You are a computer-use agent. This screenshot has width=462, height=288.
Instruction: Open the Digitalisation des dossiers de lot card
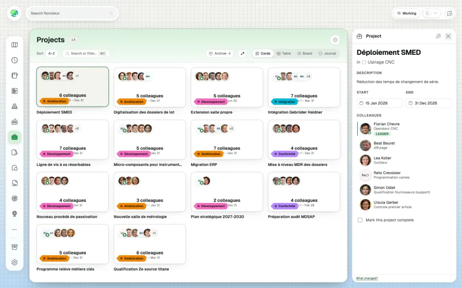150,87
